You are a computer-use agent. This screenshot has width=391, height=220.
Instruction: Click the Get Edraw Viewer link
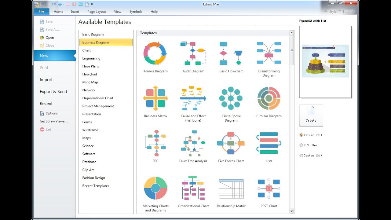point(54,121)
